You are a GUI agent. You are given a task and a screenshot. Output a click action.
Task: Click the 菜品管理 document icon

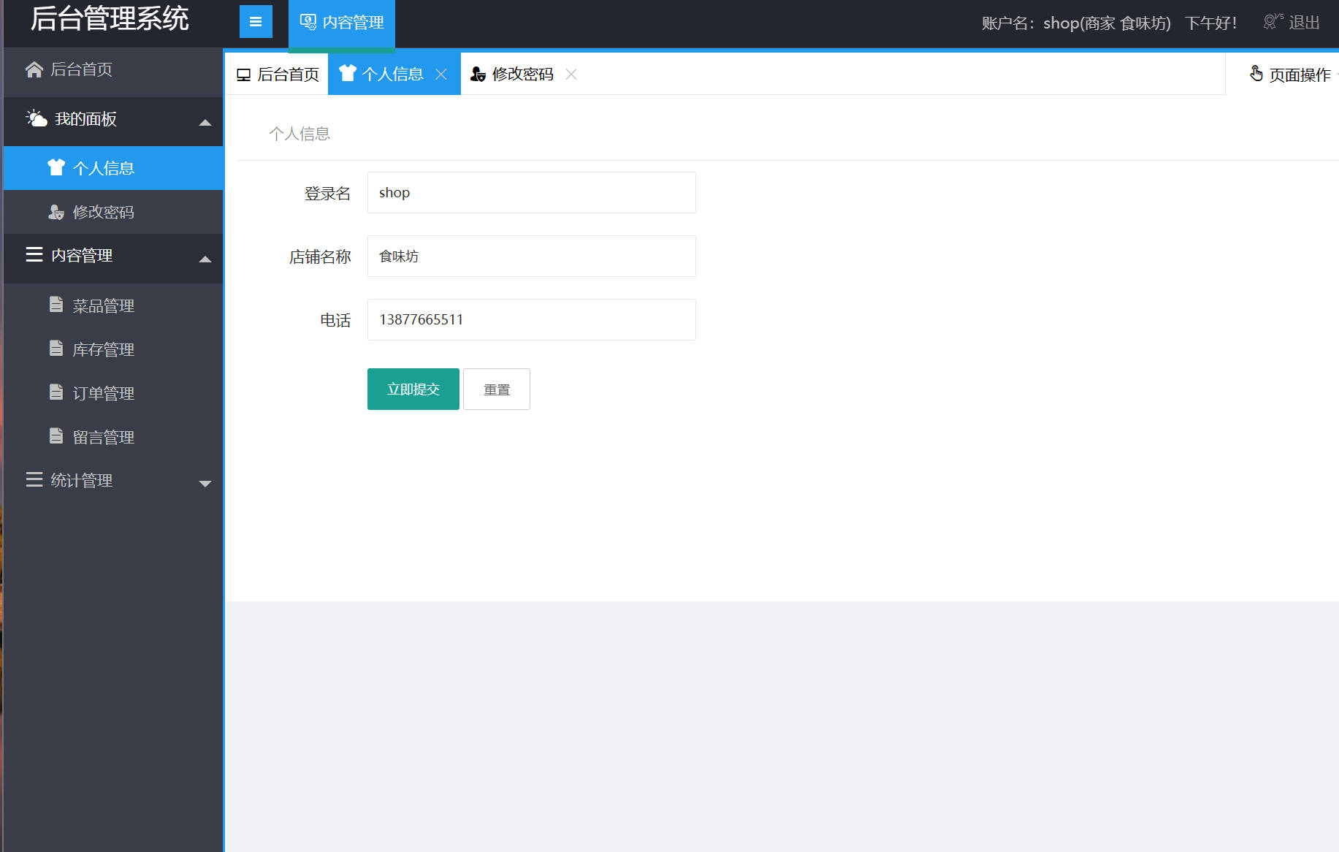point(58,305)
